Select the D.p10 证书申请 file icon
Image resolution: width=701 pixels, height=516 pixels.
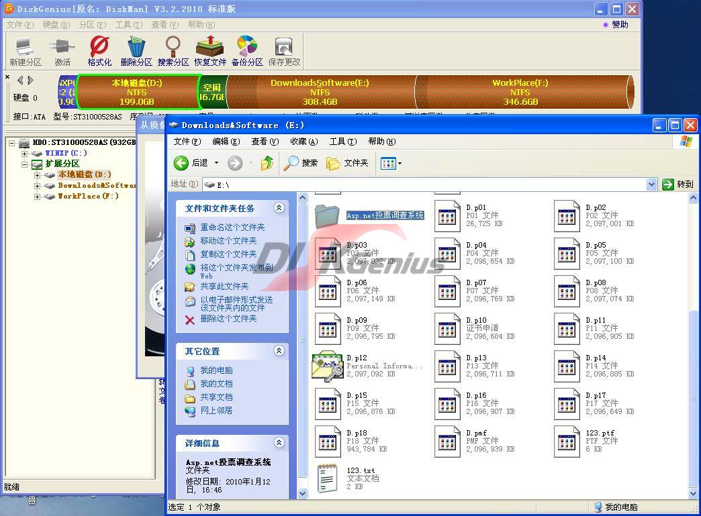coord(447,329)
